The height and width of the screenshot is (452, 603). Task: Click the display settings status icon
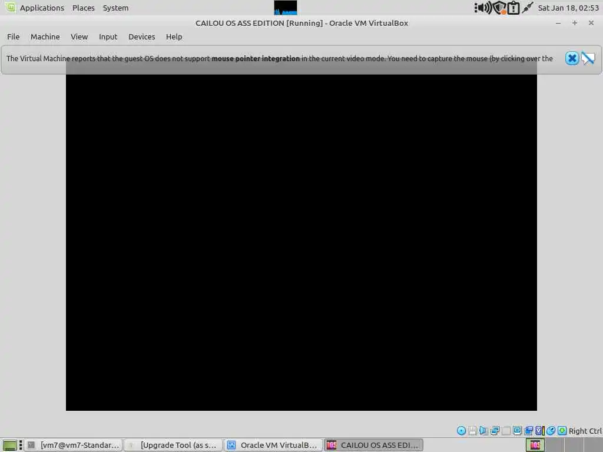click(x=529, y=431)
